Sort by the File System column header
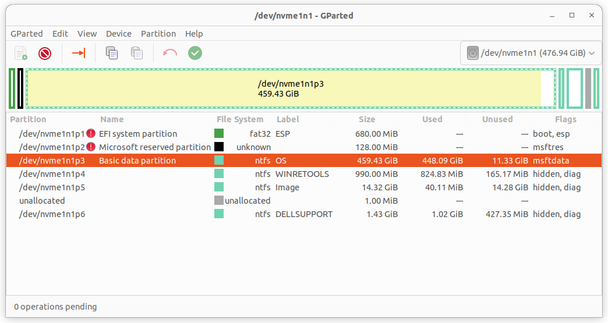This screenshot has height=323, width=608. [x=240, y=119]
